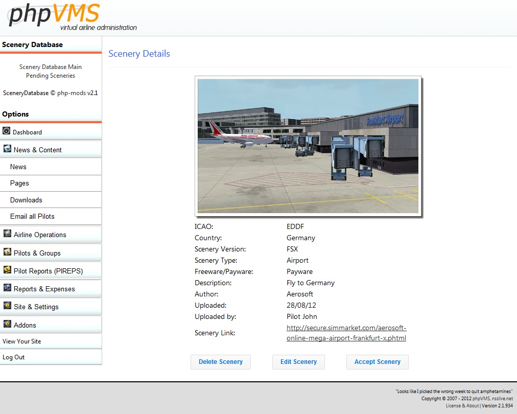The height and width of the screenshot is (414, 517).
Task: Click the Payware value text
Action: [x=299, y=271]
